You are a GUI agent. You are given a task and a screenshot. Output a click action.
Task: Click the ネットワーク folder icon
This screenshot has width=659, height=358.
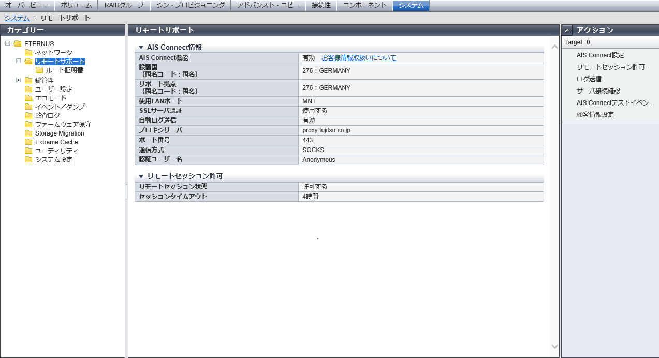click(28, 53)
